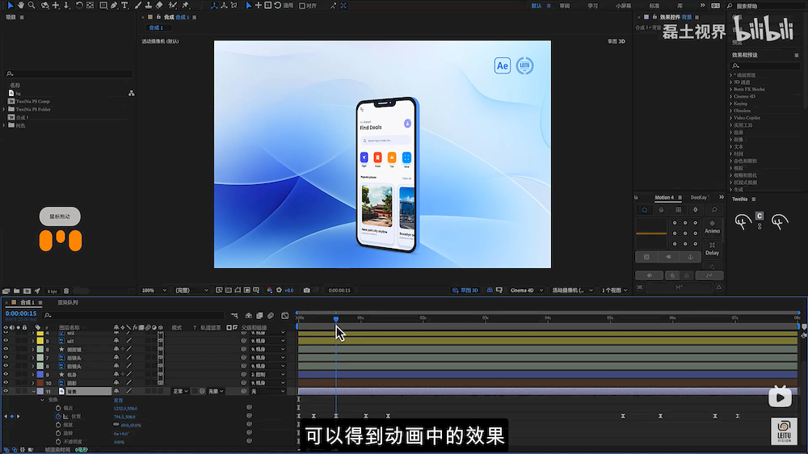The height and width of the screenshot is (454, 808).
Task: Switch to the 默认 workspace
Action: click(x=537, y=6)
